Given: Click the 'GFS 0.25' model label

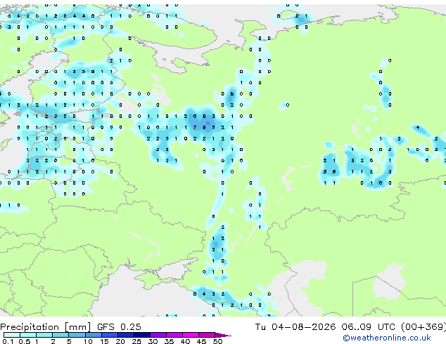Looking at the screenshot, I should pyautogui.click(x=119, y=326).
